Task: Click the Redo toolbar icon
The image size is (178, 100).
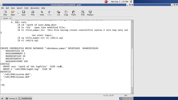Action: pos(50,13)
